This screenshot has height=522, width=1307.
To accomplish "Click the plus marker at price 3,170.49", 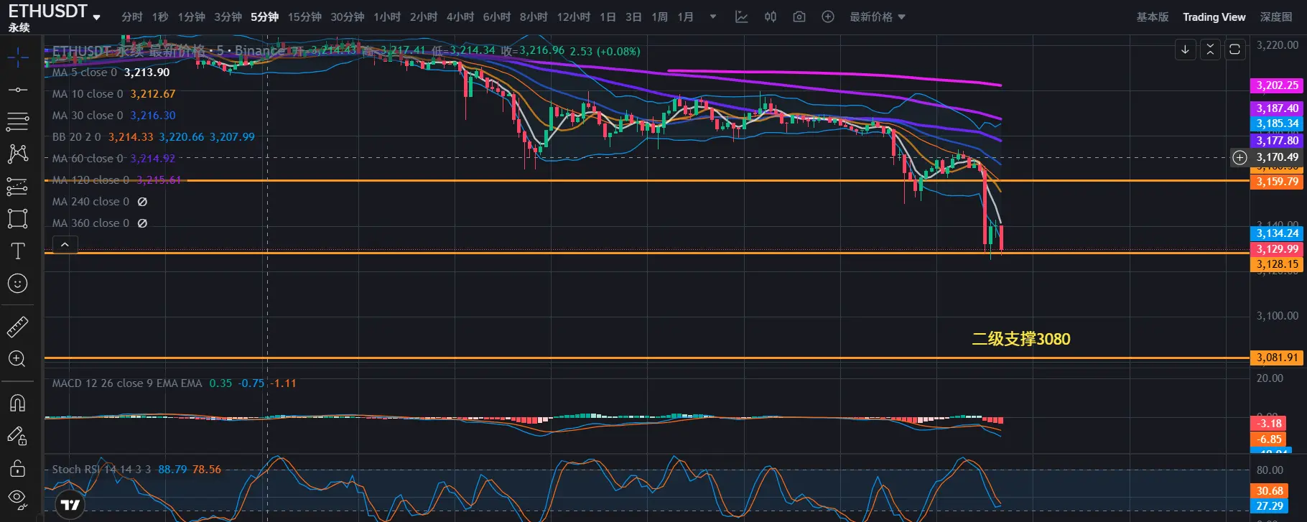I will click(1240, 157).
